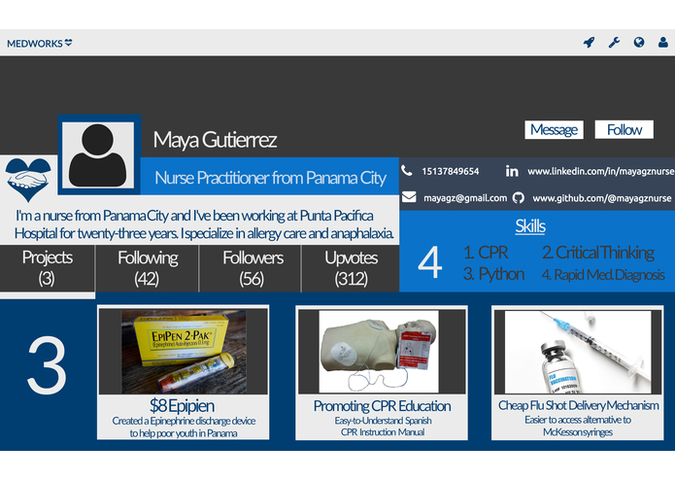Switch to the Followers (56) tab
The width and height of the screenshot is (675, 480).
(253, 268)
